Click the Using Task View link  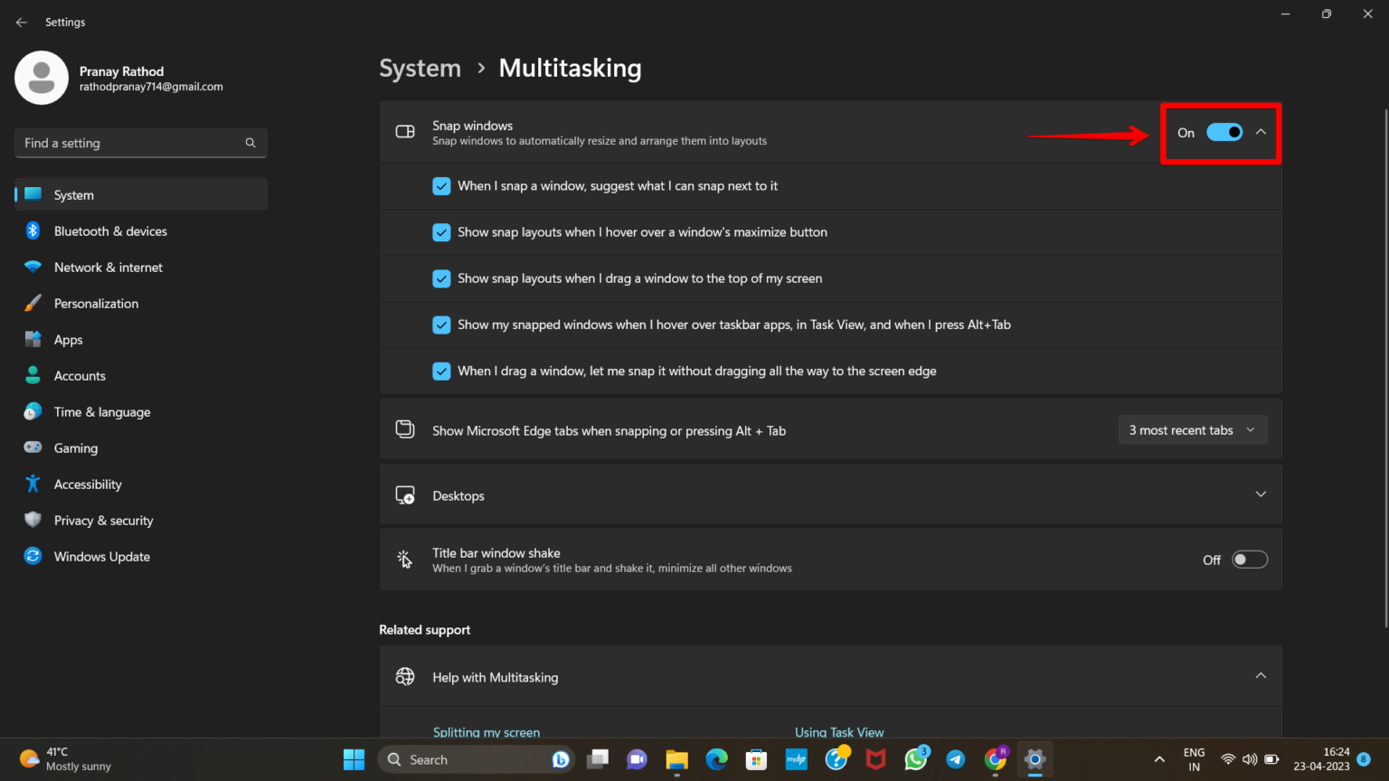click(x=839, y=732)
